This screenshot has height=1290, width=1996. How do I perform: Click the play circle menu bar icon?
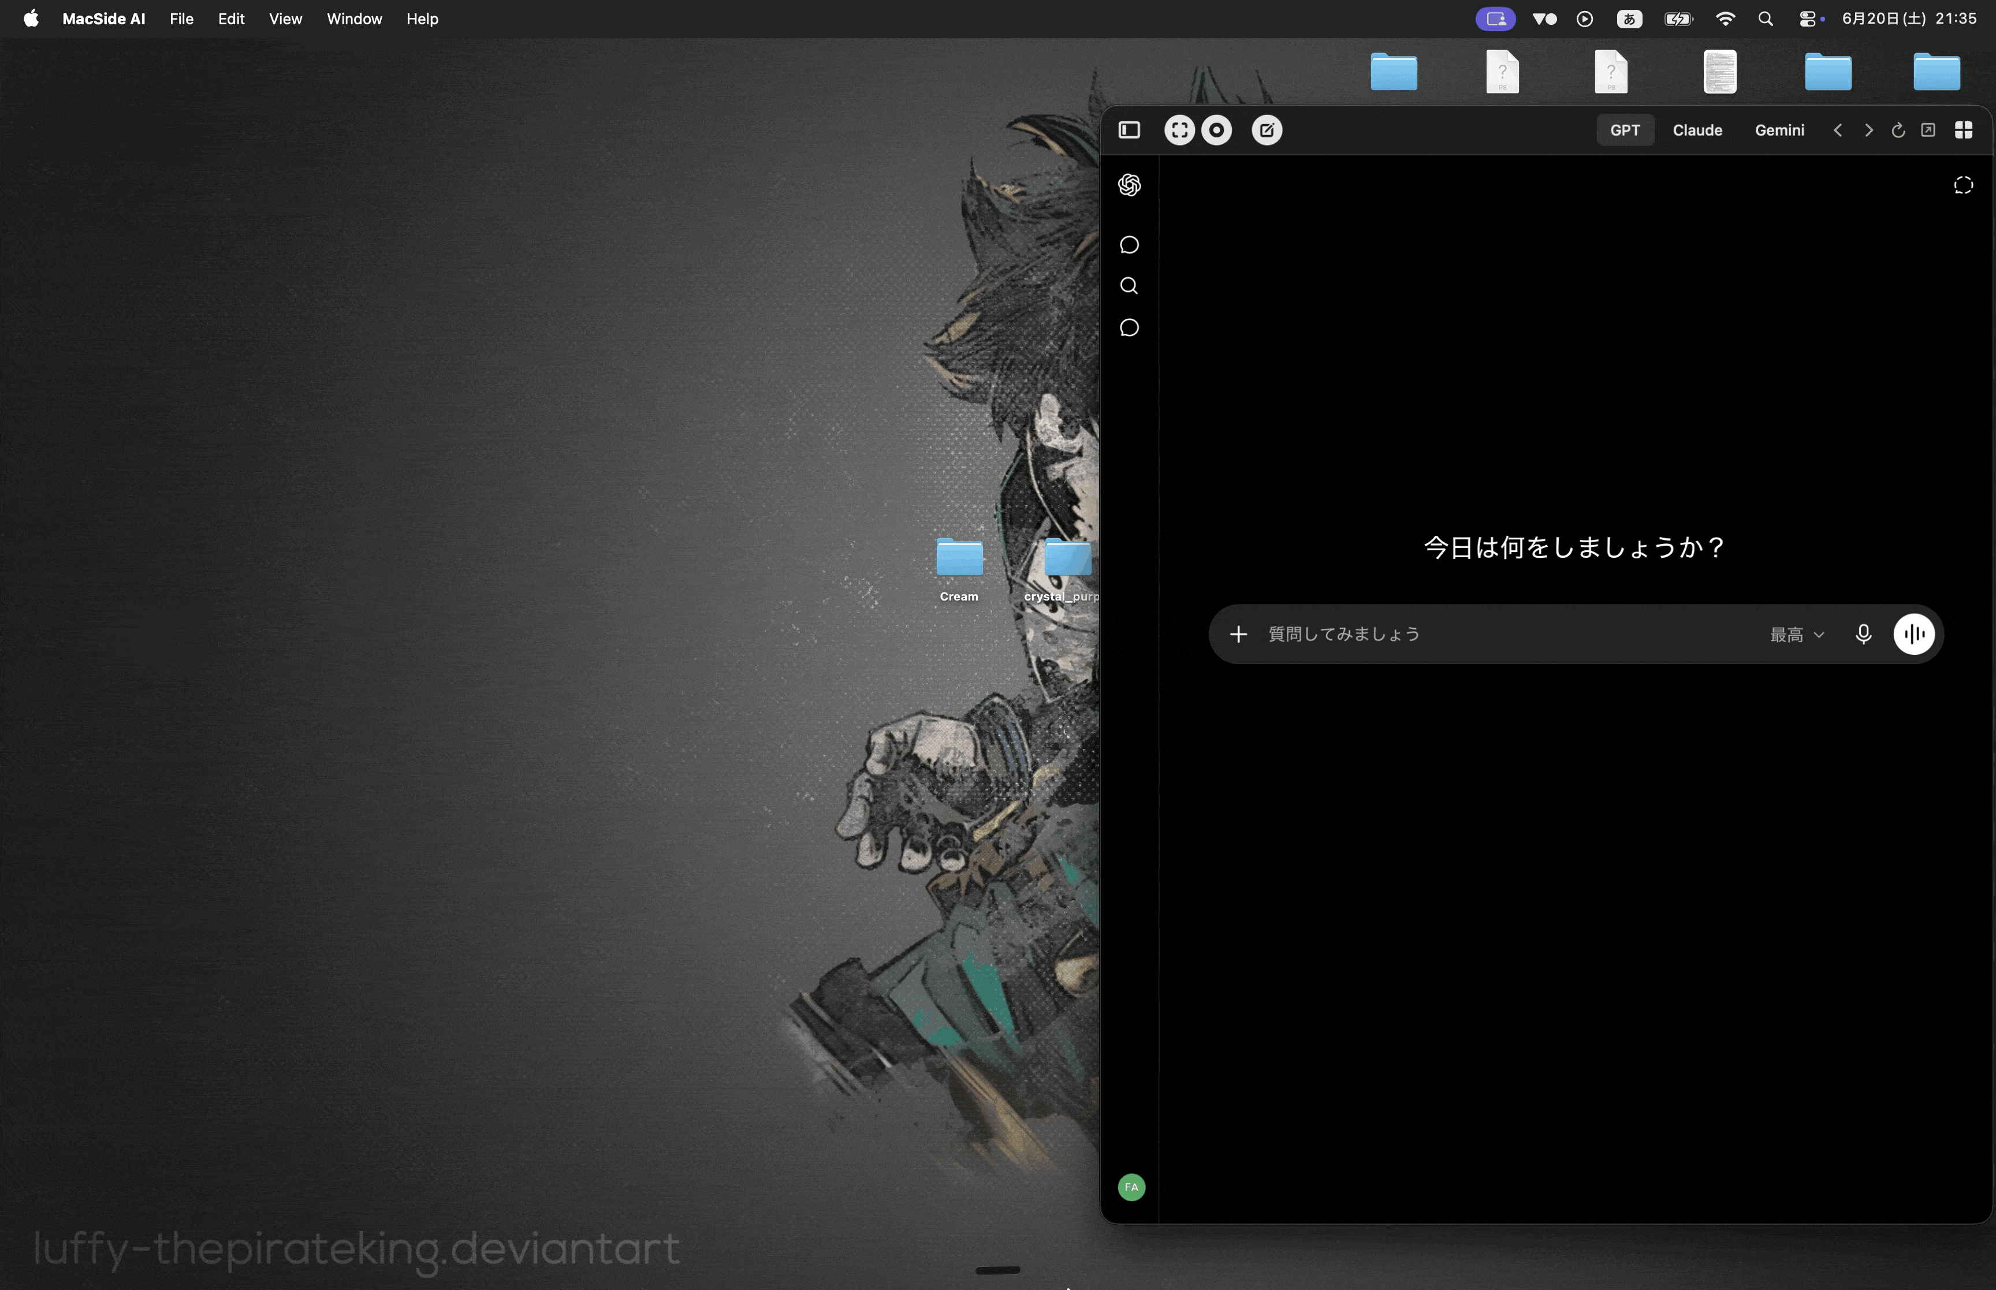pyautogui.click(x=1585, y=18)
